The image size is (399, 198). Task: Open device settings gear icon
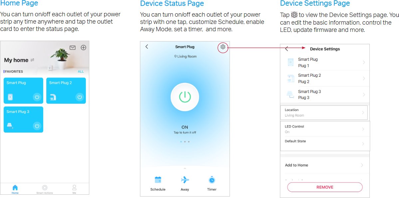223,47
